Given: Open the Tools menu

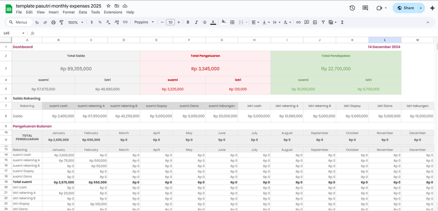Looking at the screenshot, I should 95,12.
